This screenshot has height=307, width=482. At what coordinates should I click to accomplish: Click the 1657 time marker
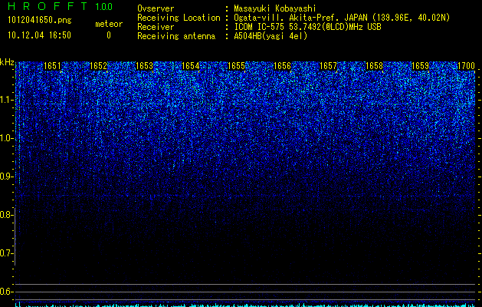(x=328, y=66)
